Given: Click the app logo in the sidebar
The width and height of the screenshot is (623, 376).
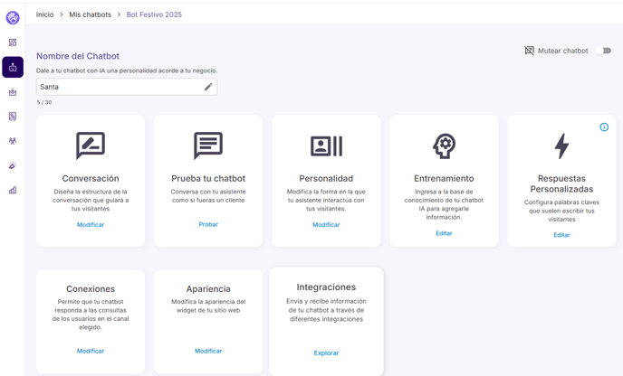Looking at the screenshot, I should (13, 17).
